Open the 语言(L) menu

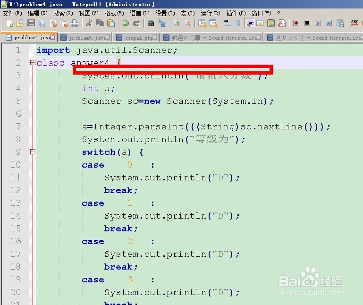140,13
